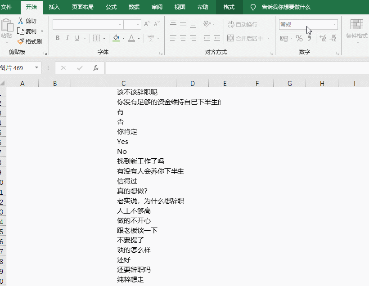Screen dimensions: 369x286
Task: Open Conditional Formatting (条件格式)
Action: pyautogui.click(x=357, y=31)
